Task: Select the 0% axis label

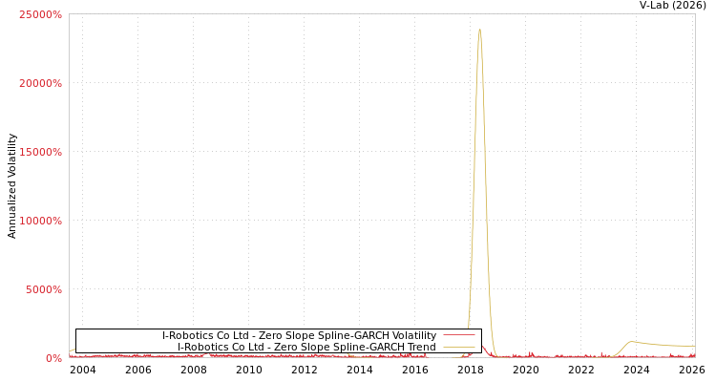Action: 53,358
